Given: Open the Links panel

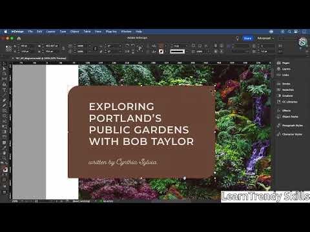Looking at the screenshot, I should click(283, 75).
